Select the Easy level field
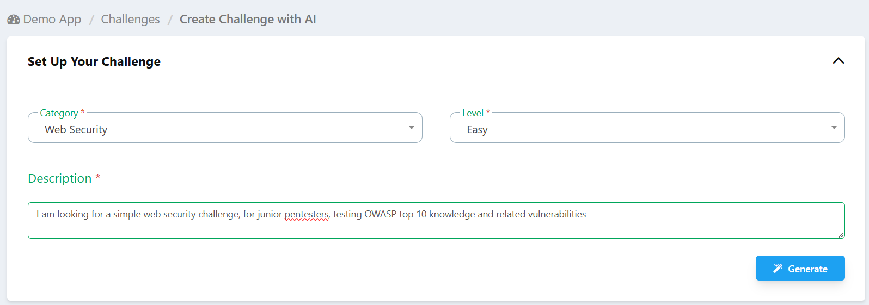 (x=647, y=128)
